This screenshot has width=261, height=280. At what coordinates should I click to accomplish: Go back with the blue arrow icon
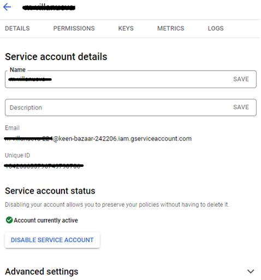point(7,7)
